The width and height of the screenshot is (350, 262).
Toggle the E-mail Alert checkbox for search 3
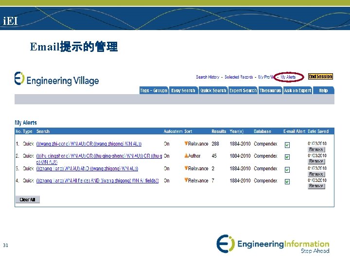[287, 170]
